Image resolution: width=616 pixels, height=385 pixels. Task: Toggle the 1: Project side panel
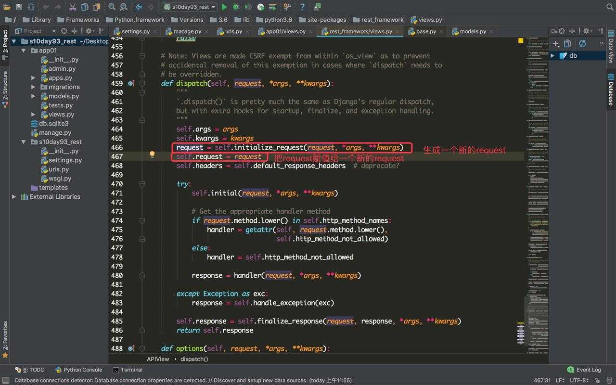point(5,44)
